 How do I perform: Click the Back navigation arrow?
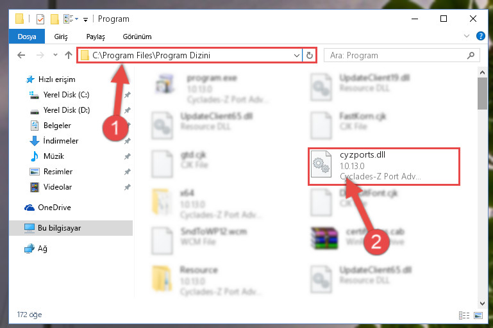(x=21, y=55)
